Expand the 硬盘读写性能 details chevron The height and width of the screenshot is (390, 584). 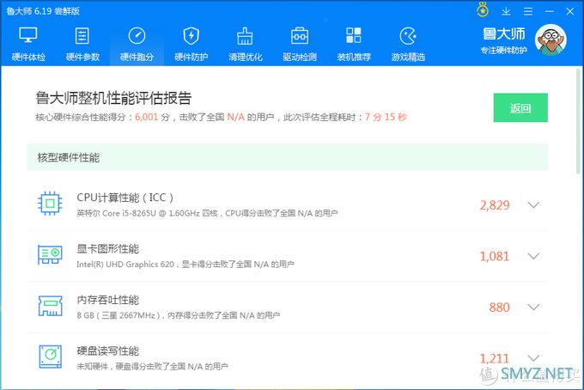click(x=533, y=358)
